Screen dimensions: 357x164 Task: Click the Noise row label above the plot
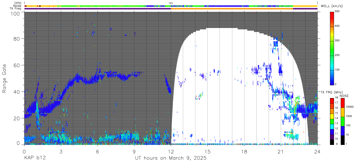click(x=17, y=6)
